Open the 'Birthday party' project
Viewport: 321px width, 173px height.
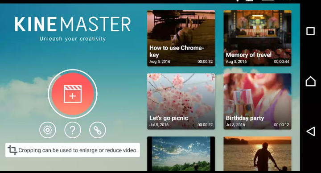coord(257,101)
